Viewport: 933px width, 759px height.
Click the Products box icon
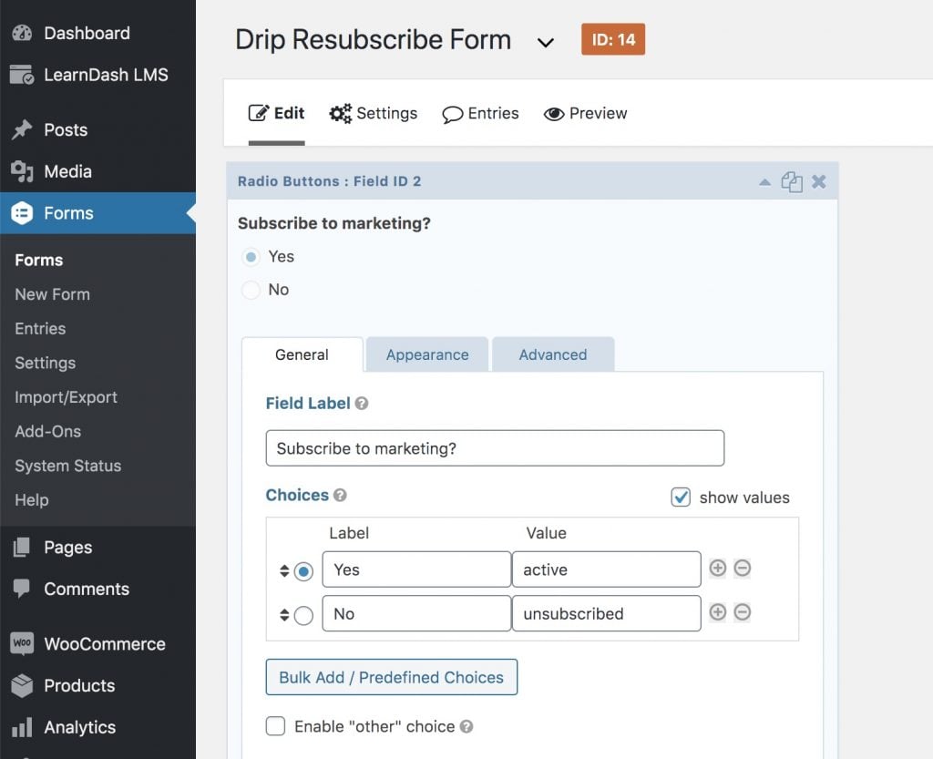click(22, 685)
